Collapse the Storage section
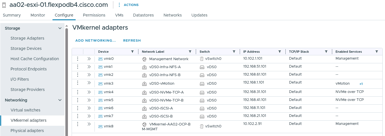The height and width of the screenshot is (136, 385). tap(60, 28)
